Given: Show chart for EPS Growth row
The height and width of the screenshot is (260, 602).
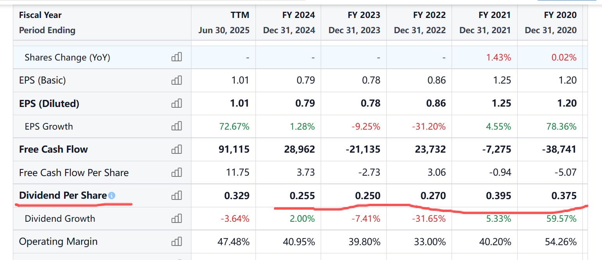Looking at the screenshot, I should point(177,126).
